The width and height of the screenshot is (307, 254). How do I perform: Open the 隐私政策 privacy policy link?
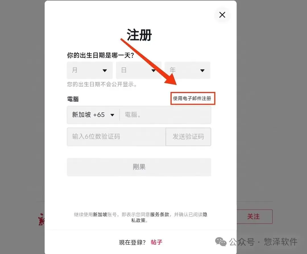139,220
